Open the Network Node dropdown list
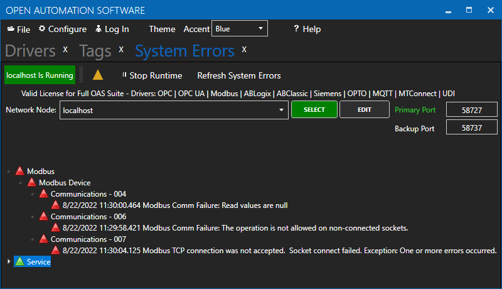 tap(281, 111)
